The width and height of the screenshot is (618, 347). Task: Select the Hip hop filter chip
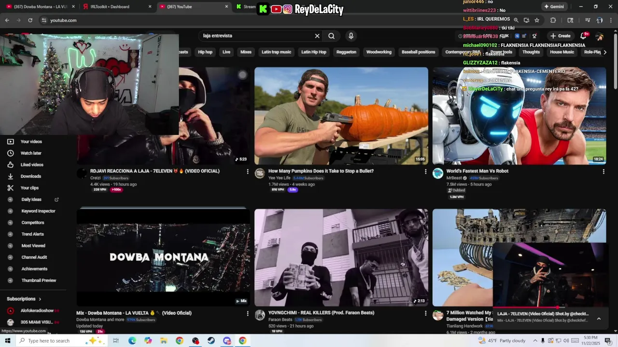(205, 52)
